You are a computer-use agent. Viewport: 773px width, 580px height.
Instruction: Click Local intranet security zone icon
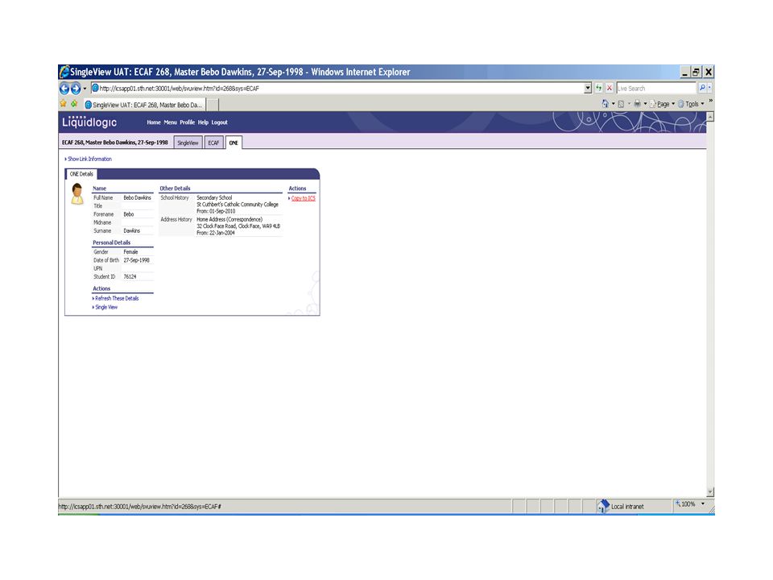tap(603, 506)
